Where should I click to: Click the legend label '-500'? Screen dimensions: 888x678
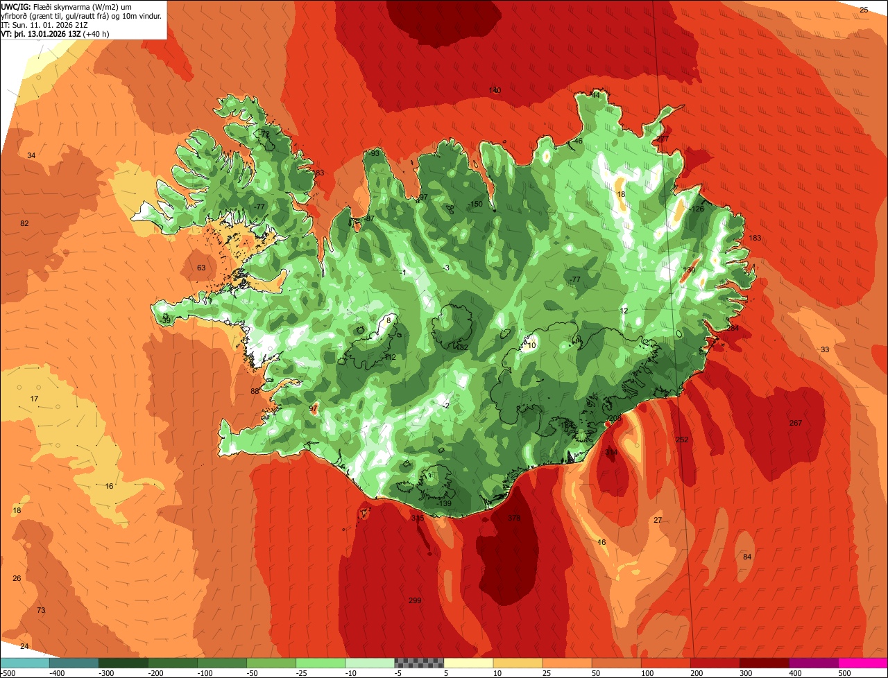(9, 673)
